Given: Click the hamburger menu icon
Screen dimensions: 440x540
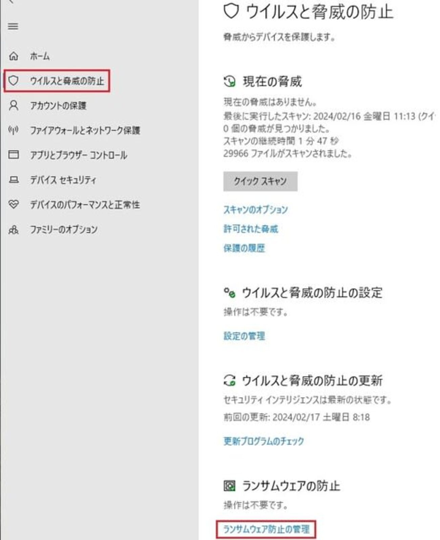Looking at the screenshot, I should (x=13, y=26).
